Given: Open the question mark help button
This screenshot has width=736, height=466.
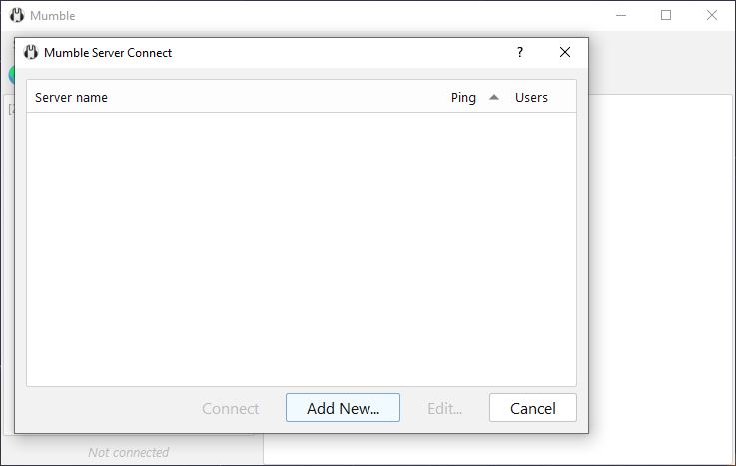Looking at the screenshot, I should (x=520, y=52).
